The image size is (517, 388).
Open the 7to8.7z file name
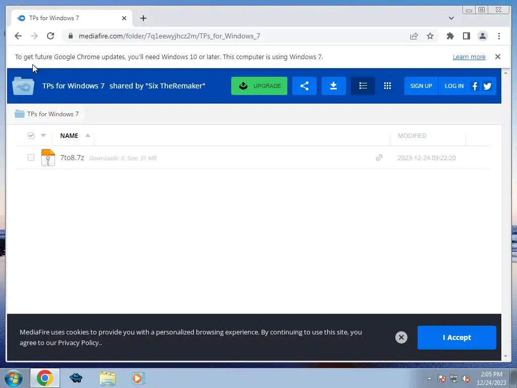point(72,158)
